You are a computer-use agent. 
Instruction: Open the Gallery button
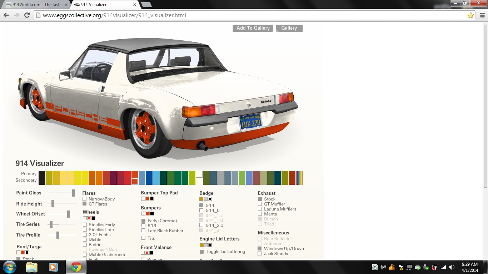pyautogui.click(x=289, y=28)
